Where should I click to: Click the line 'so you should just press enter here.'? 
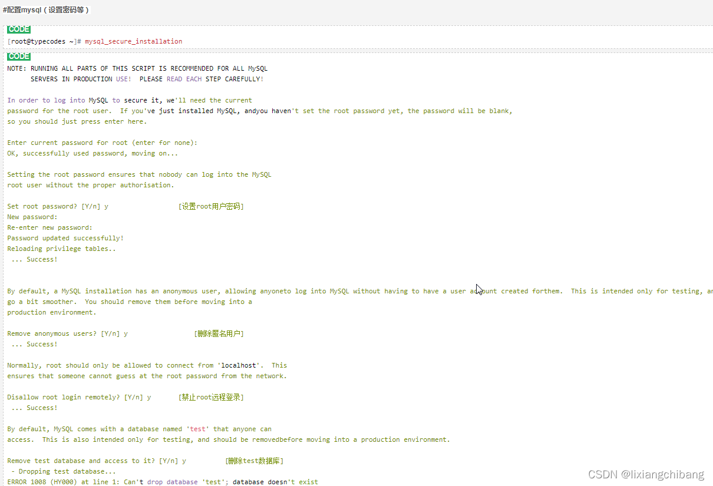pyautogui.click(x=77, y=121)
